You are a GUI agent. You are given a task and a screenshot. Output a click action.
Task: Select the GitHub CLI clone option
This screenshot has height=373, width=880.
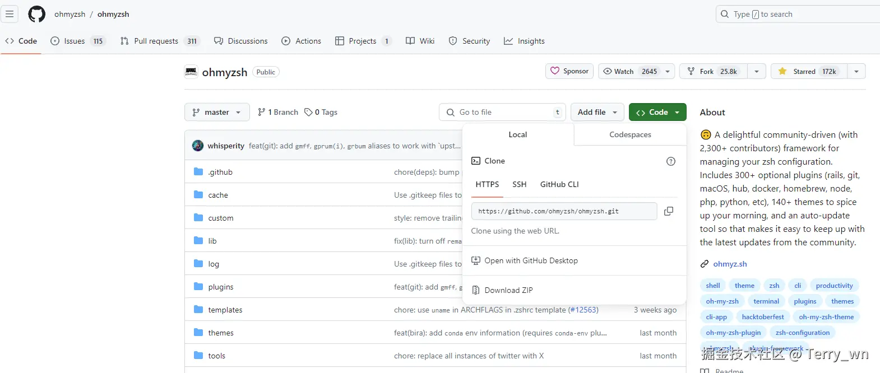(x=559, y=184)
